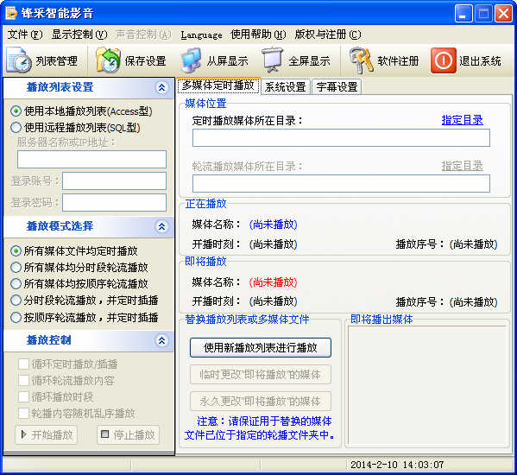This screenshot has width=517, height=475.
Task: Open the 文件(F) menu
Action: point(25,35)
